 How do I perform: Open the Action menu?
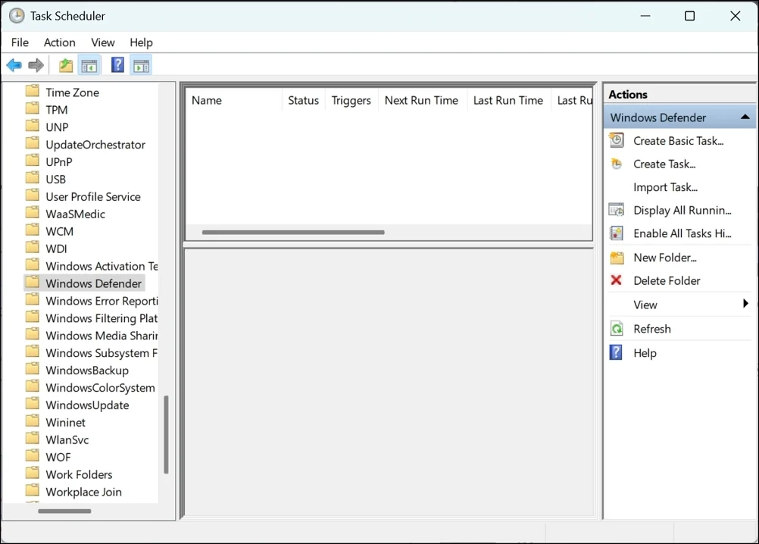60,42
